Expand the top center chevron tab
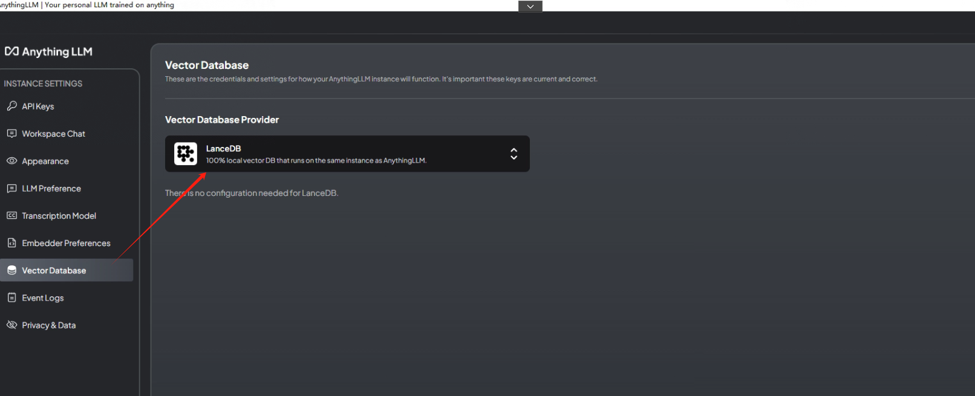Viewport: 975px width, 396px height. coord(530,6)
